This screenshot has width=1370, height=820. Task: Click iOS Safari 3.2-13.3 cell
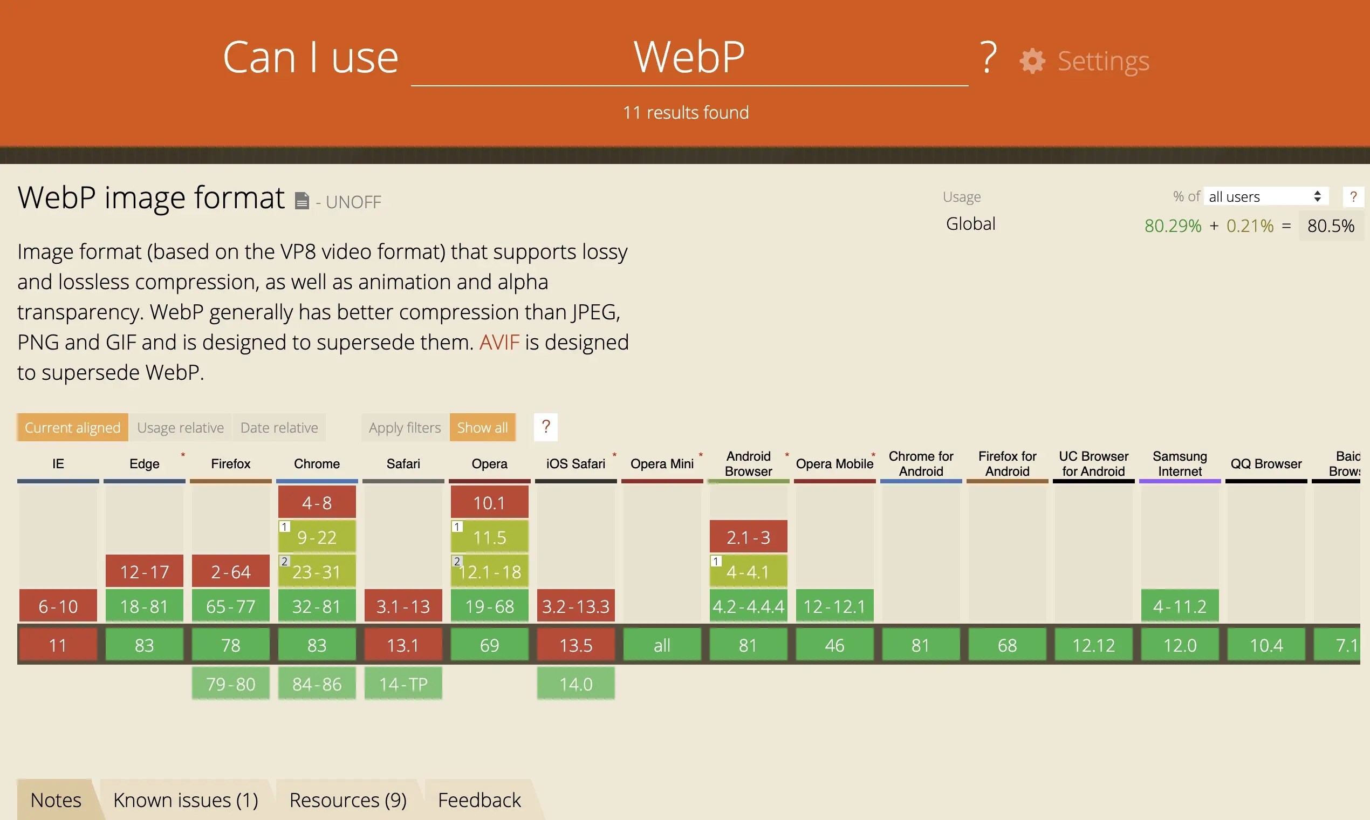576,606
